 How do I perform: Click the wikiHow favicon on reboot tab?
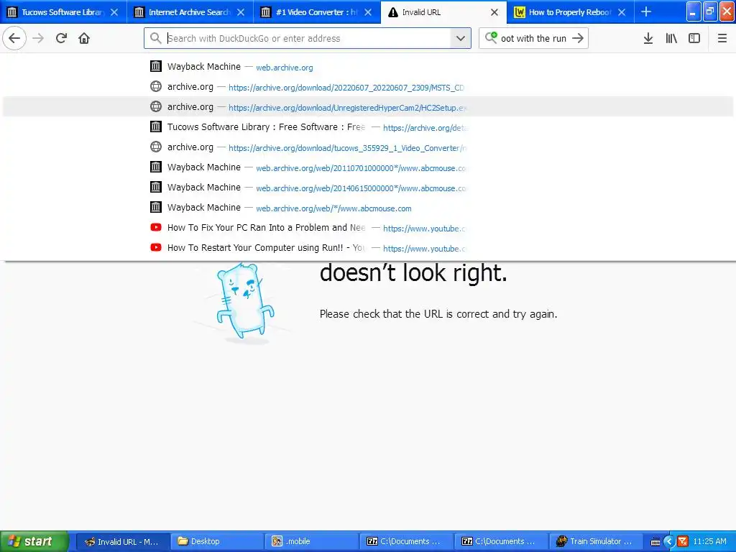[x=519, y=12]
